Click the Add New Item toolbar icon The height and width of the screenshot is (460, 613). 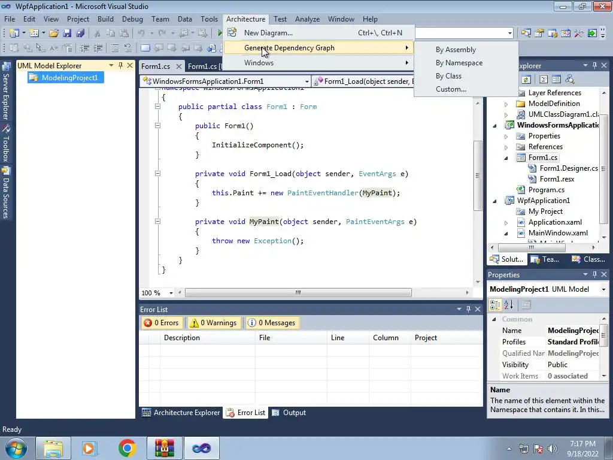click(x=34, y=34)
